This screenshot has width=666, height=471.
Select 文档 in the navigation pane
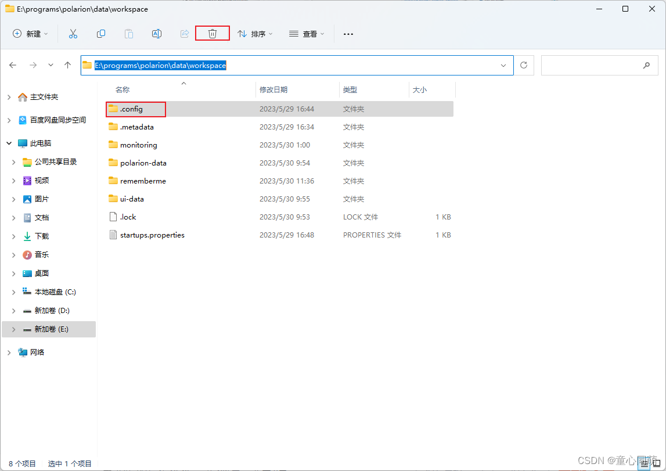(x=42, y=218)
